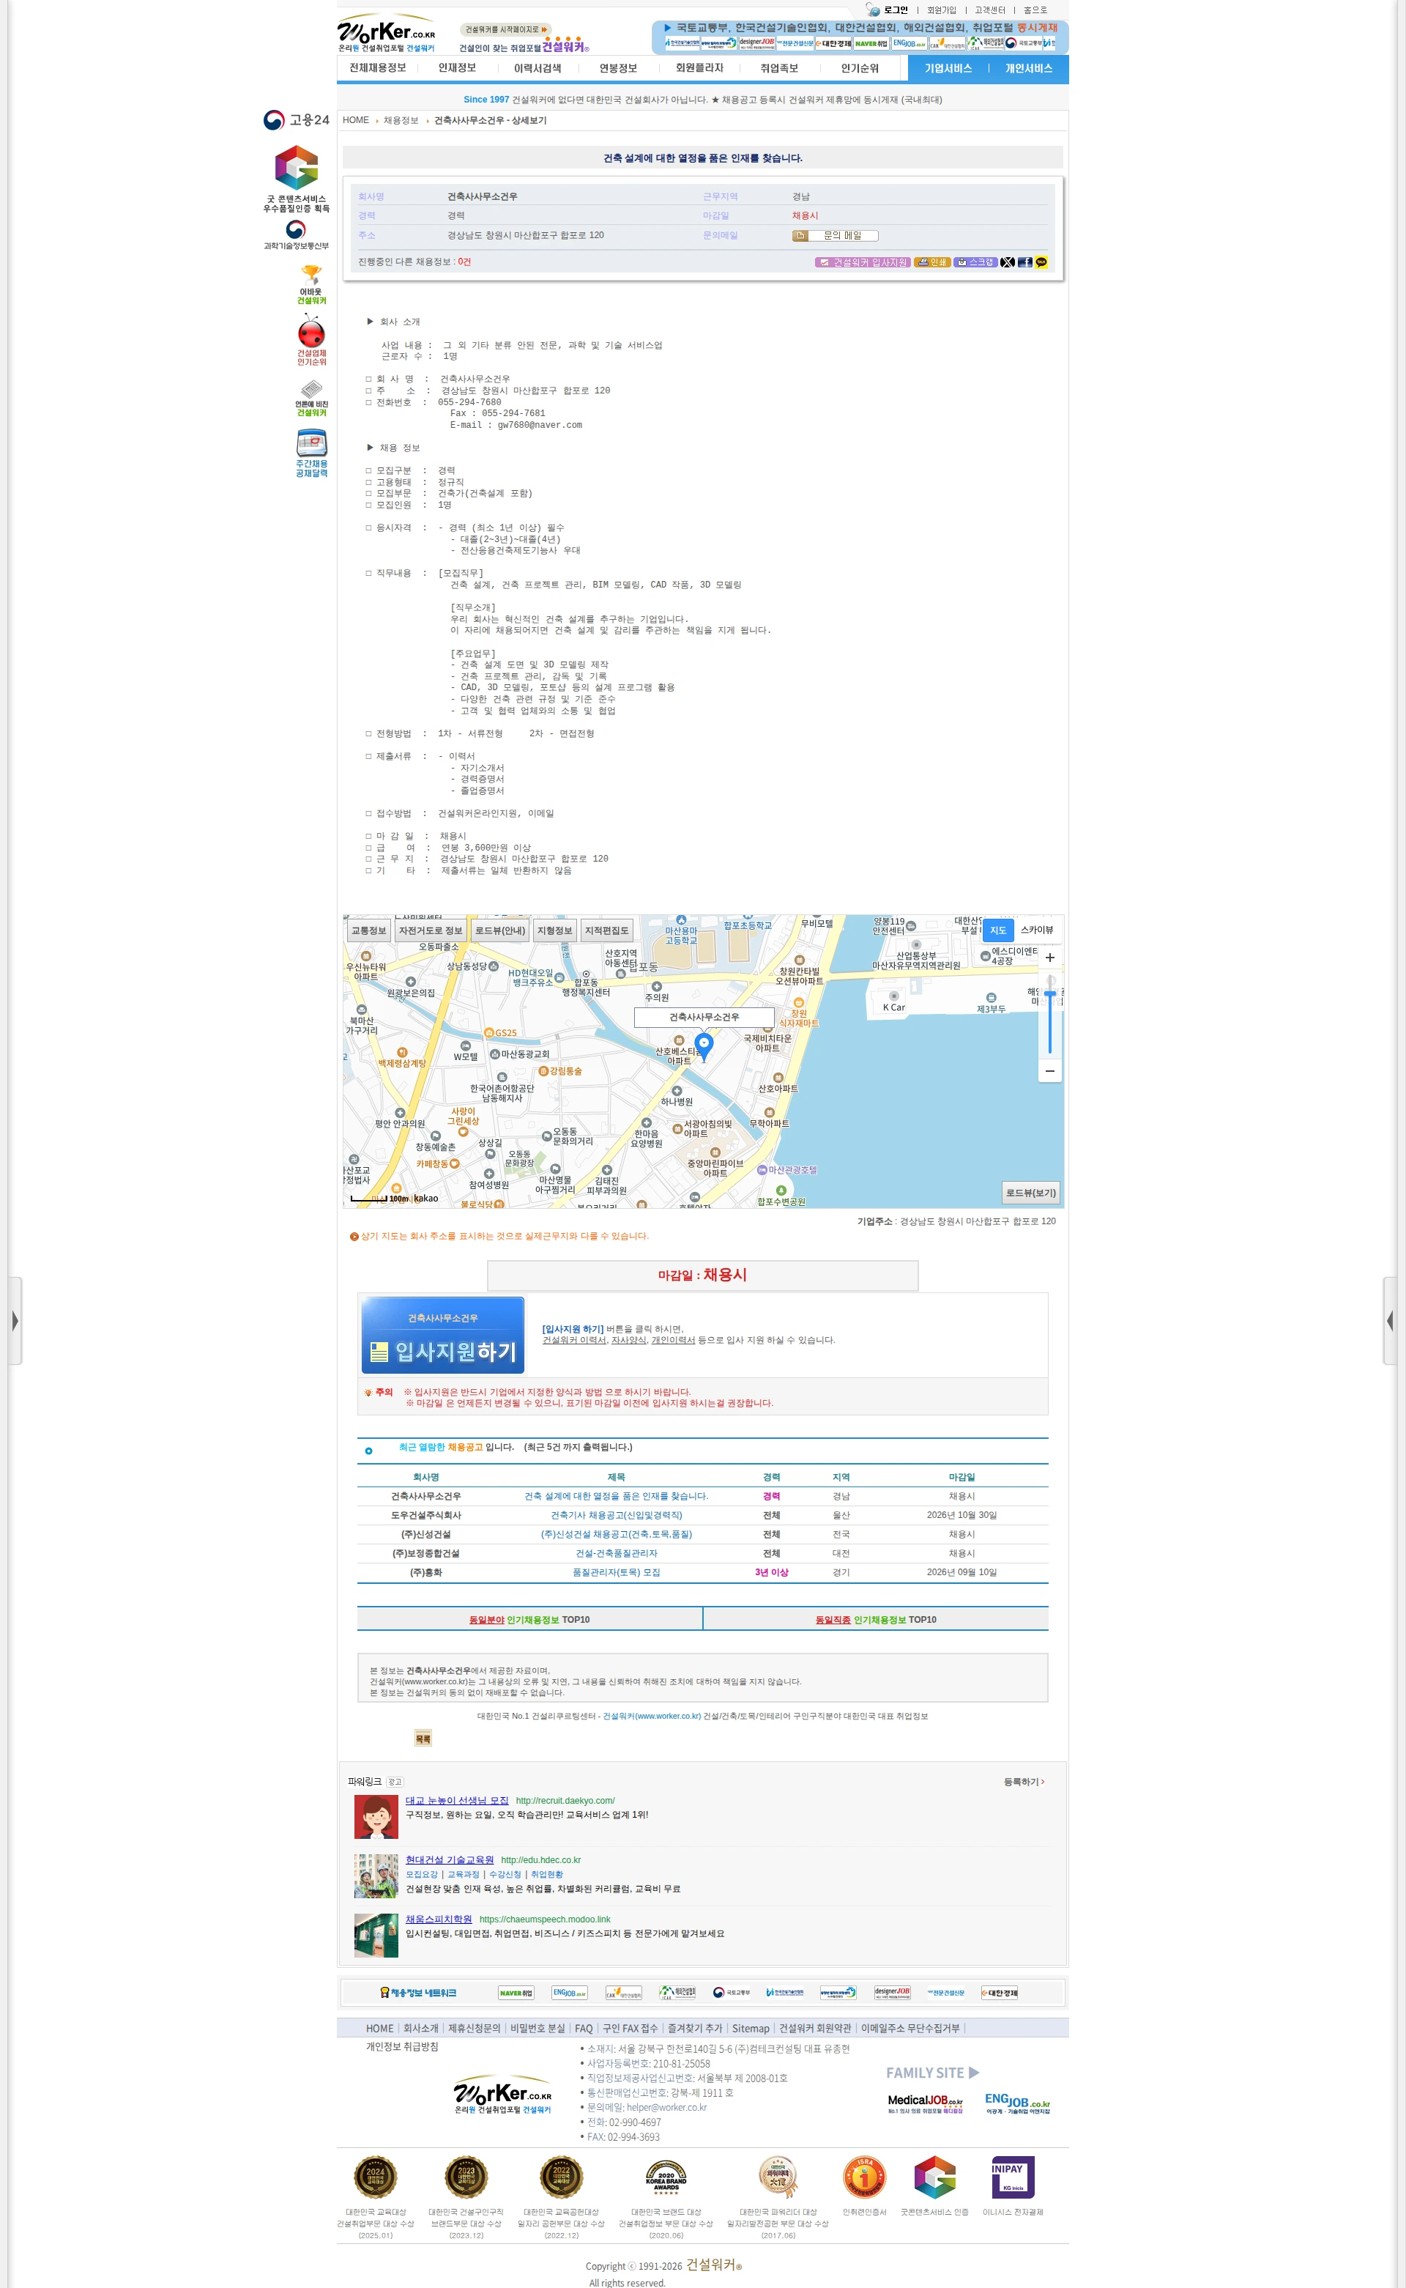
Task: Click the footer Worker.co.kr logo
Action: coord(502,2096)
